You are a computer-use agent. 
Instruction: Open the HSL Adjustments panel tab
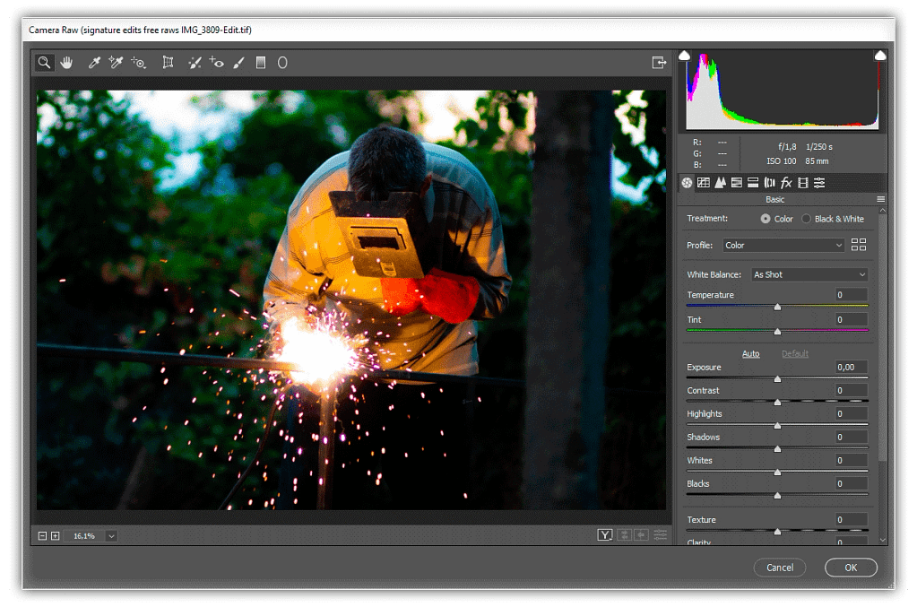click(x=737, y=183)
